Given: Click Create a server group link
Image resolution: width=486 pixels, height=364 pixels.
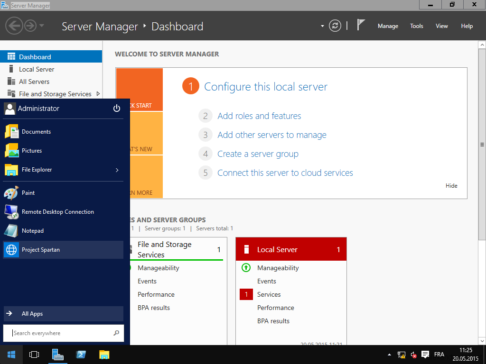Looking at the screenshot, I should pyautogui.click(x=258, y=154).
